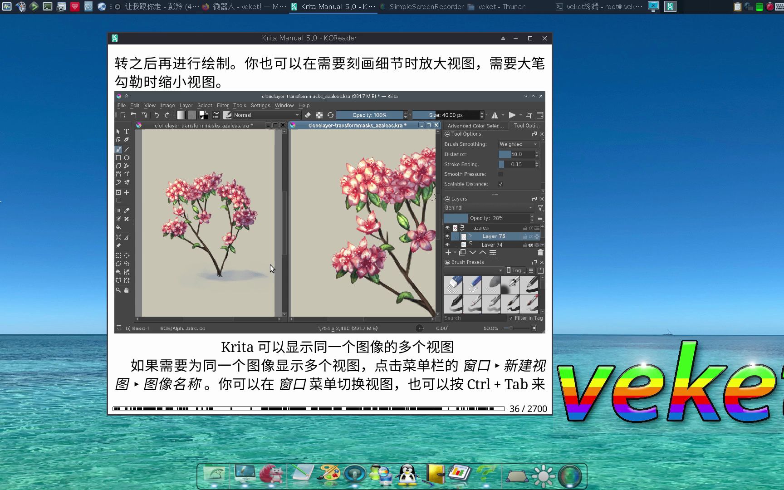Hide Layer 75 using its eye icon

point(447,236)
